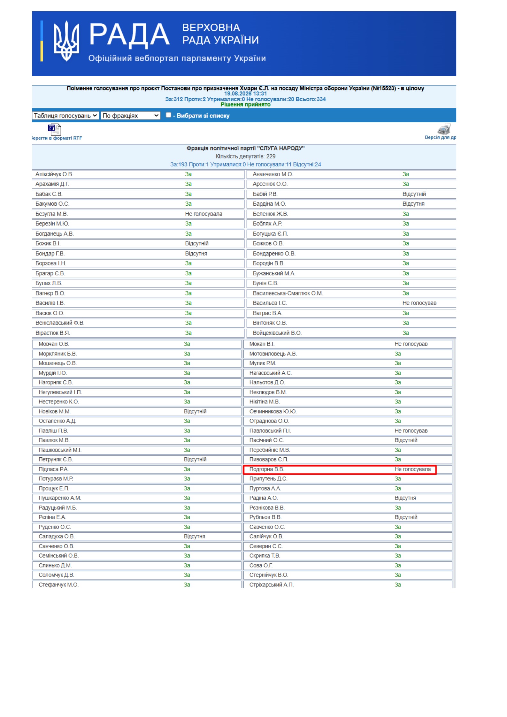Select deputy 'Арахамія Д.Г.' row

[x=138, y=184]
